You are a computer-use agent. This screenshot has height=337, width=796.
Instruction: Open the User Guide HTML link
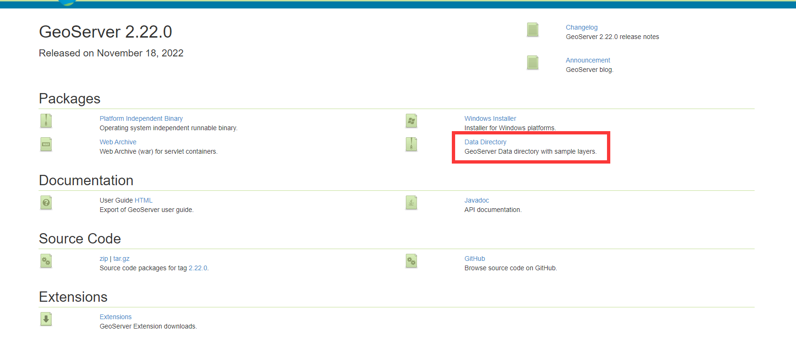143,200
